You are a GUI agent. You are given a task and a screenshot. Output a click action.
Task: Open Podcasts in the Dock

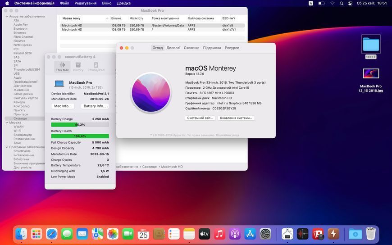coord(235,234)
